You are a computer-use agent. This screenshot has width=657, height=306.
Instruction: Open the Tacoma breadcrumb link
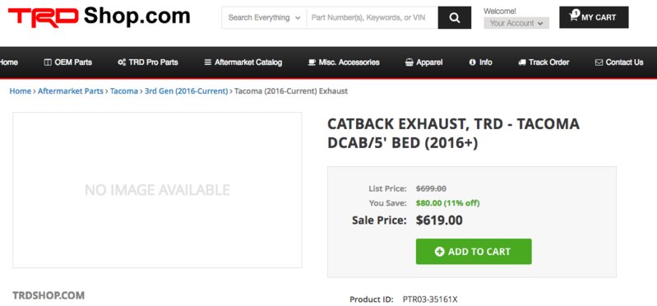(x=124, y=91)
